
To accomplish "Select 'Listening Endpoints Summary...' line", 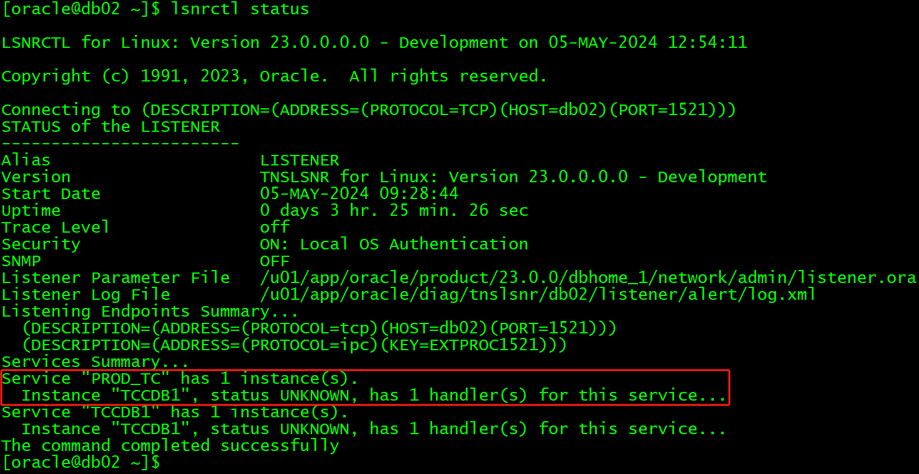I will point(150,312).
